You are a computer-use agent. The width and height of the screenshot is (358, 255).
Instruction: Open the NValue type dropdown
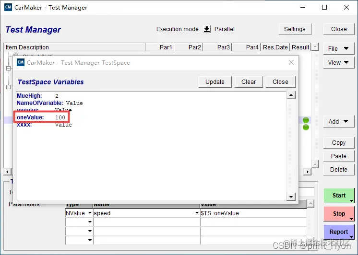90,213
